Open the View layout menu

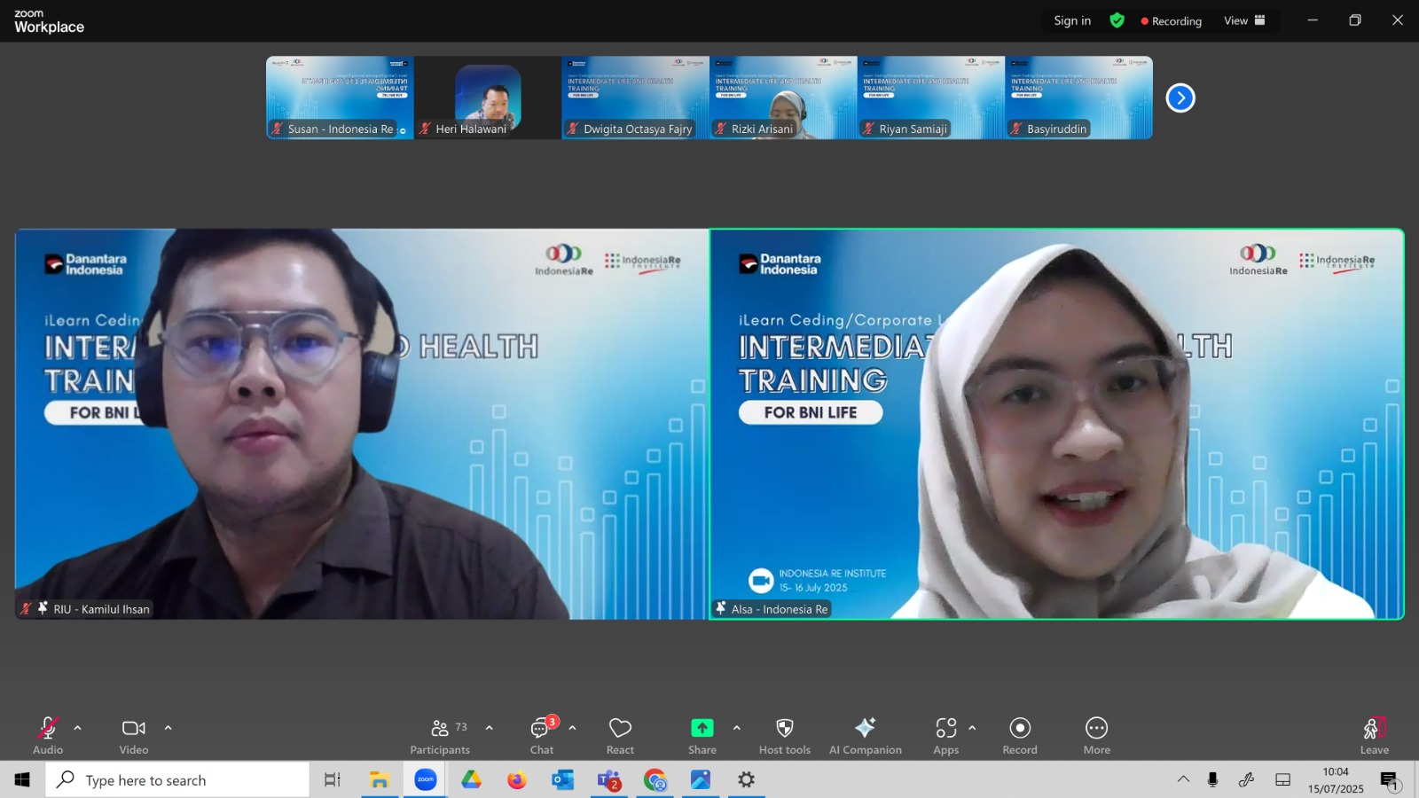(1244, 20)
